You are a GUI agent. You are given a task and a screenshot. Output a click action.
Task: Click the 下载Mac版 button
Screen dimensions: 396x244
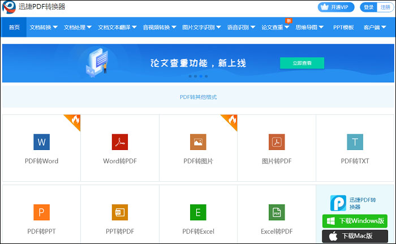click(355, 236)
